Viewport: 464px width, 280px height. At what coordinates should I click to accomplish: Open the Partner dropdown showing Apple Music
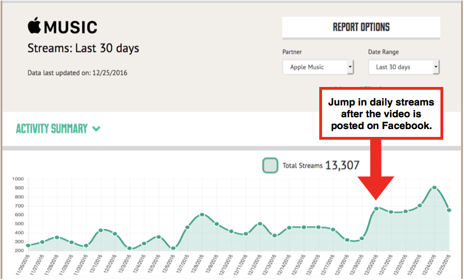(318, 67)
